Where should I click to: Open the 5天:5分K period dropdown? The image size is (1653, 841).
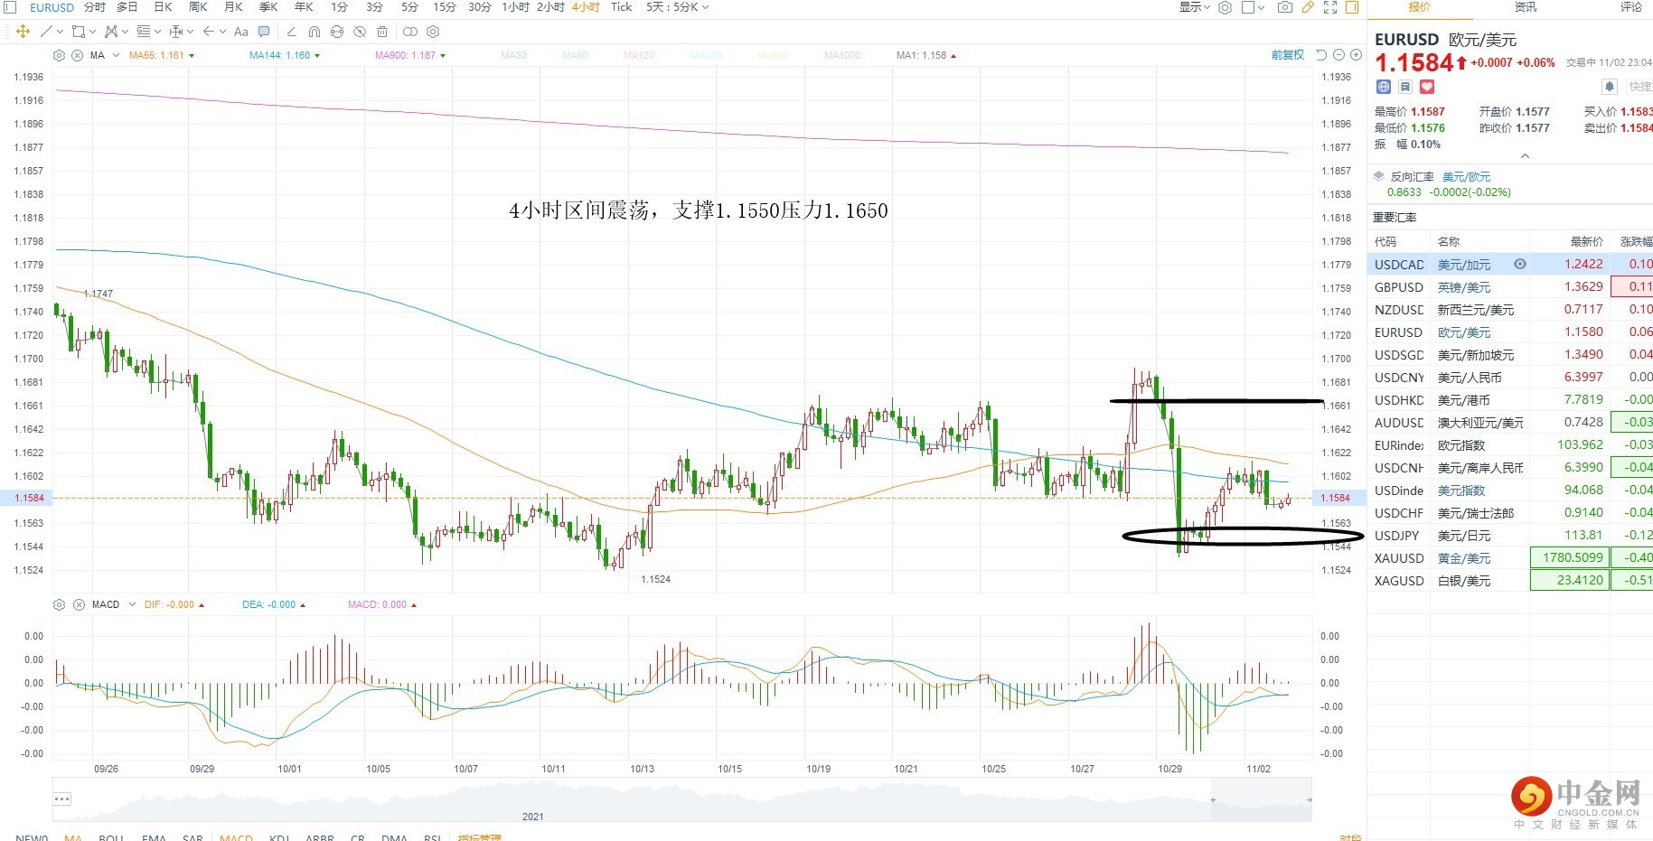click(x=677, y=7)
